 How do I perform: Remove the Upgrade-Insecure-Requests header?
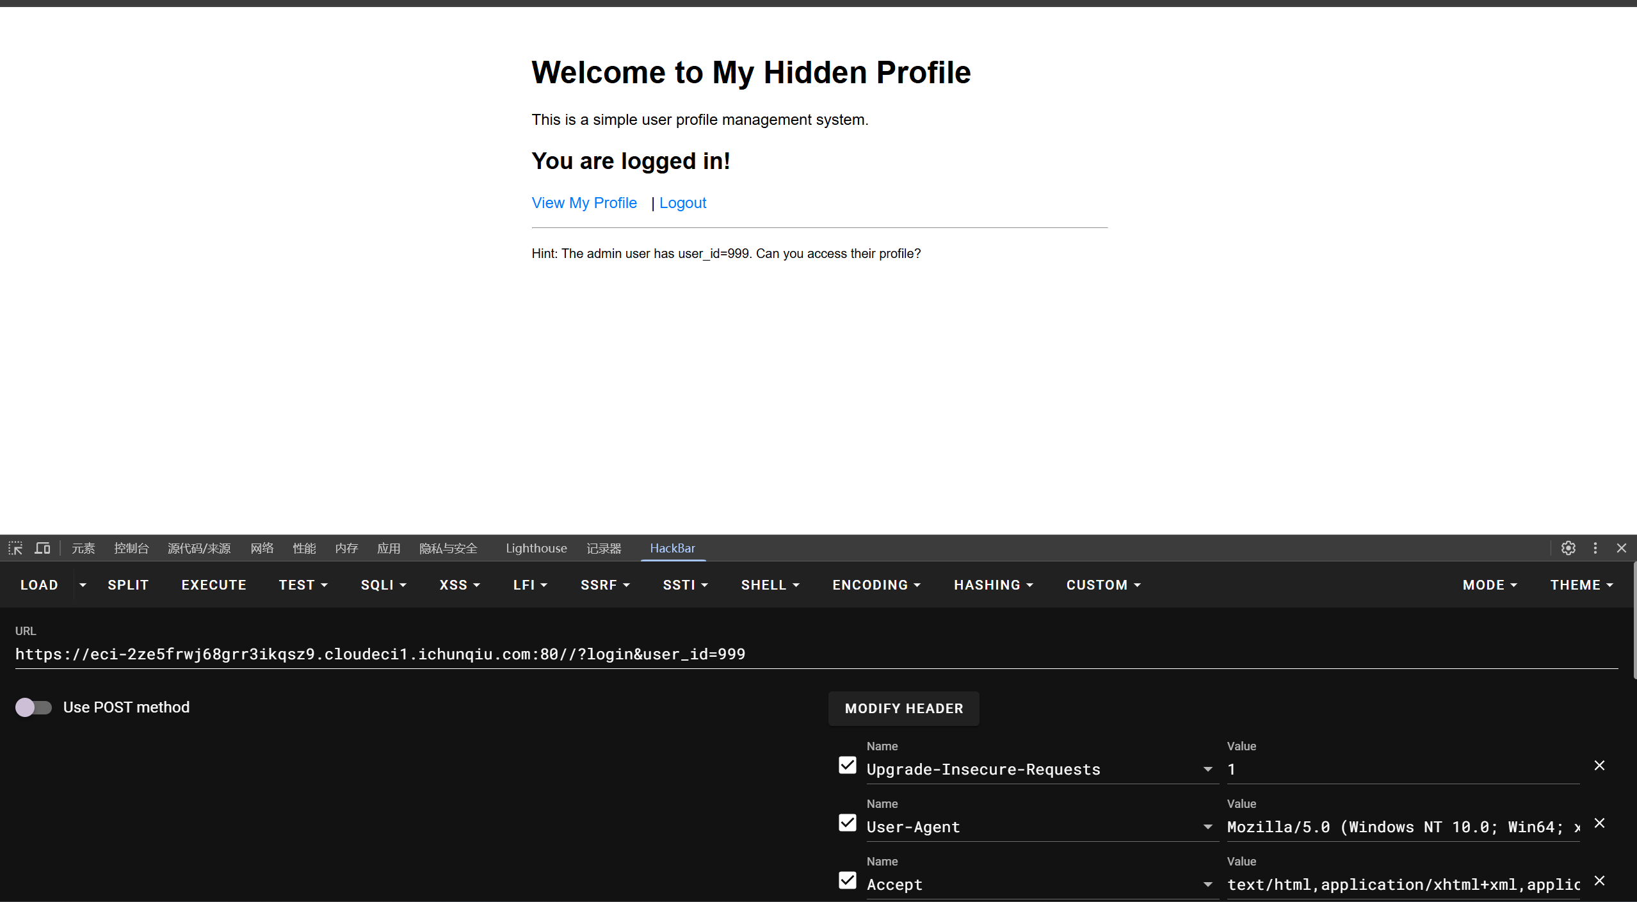1599,766
